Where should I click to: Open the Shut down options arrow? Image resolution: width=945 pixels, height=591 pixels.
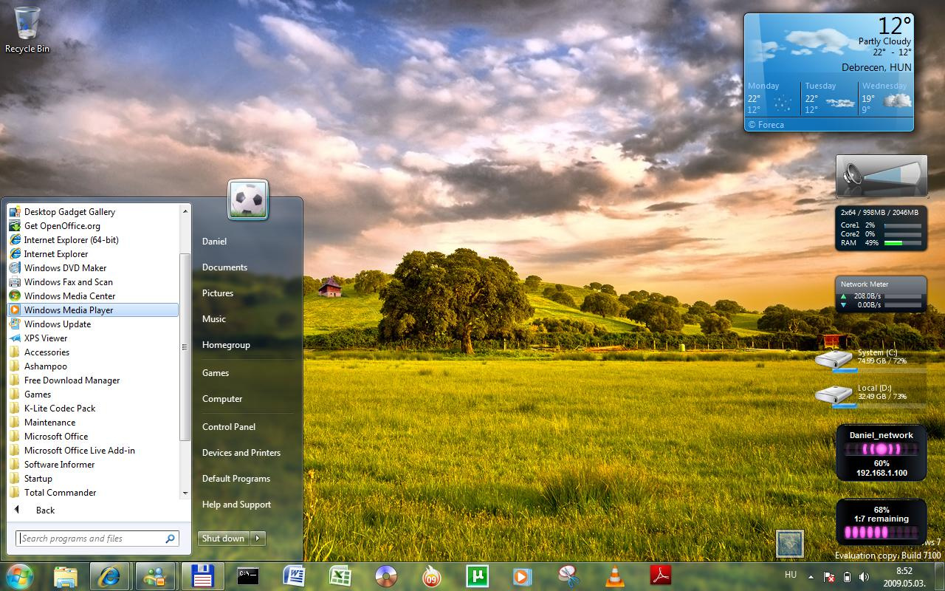258,539
